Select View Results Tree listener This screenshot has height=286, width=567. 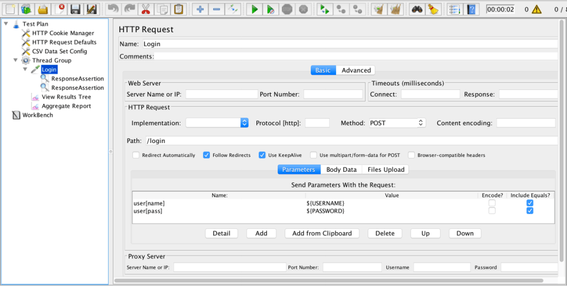tap(66, 96)
